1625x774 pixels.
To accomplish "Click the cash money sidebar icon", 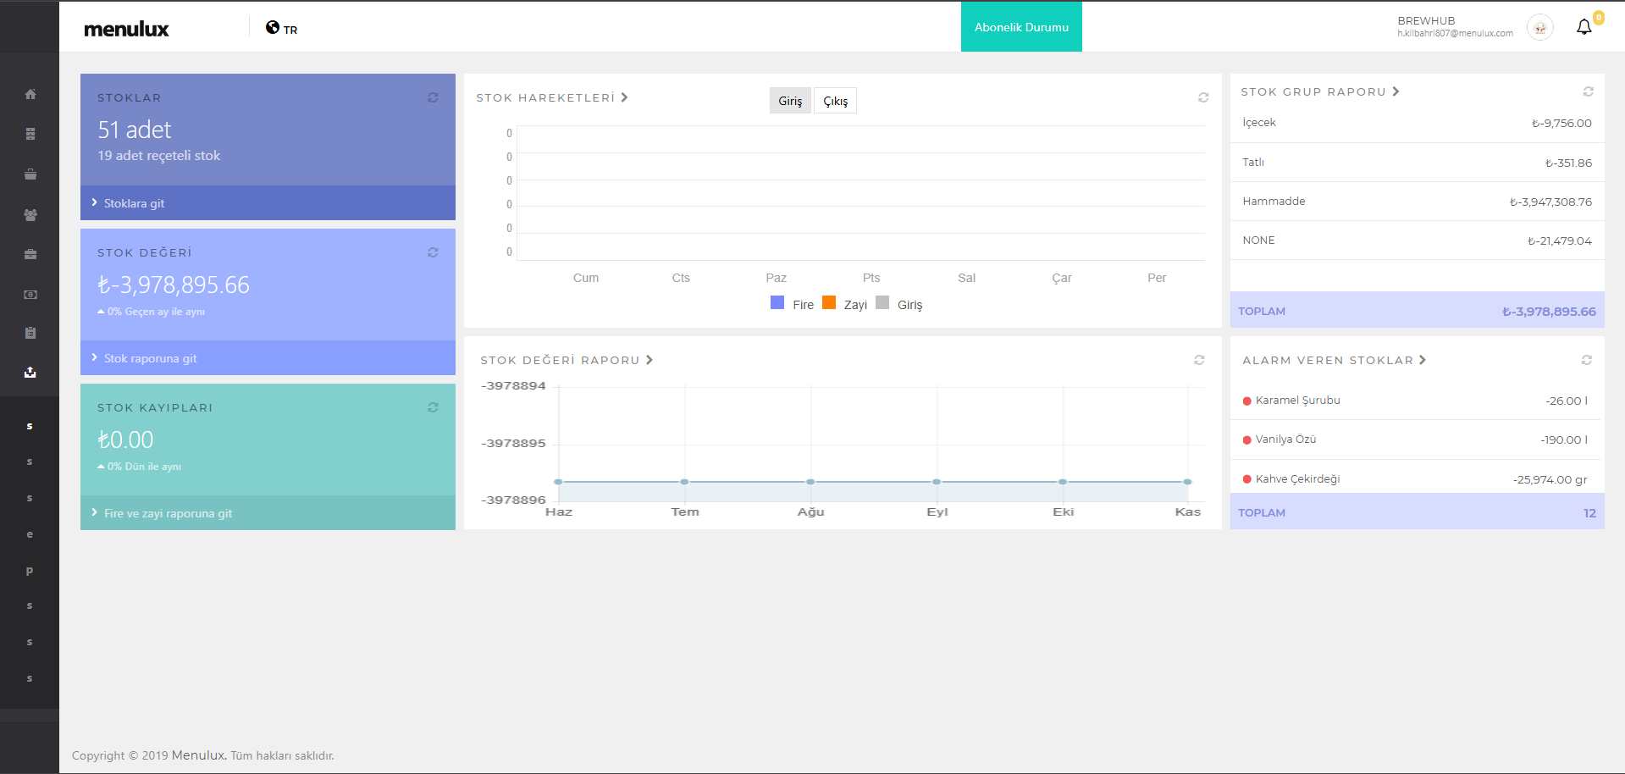I will pyautogui.click(x=30, y=295).
